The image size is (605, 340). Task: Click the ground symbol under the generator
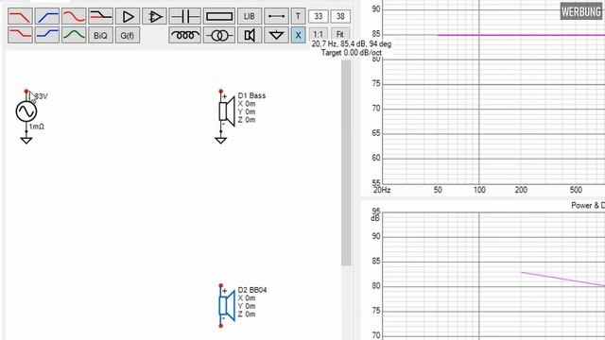26,141
